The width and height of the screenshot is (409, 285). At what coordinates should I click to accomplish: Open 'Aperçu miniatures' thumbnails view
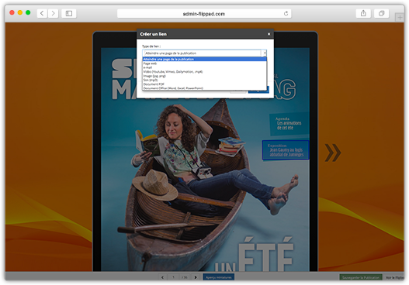point(219,277)
